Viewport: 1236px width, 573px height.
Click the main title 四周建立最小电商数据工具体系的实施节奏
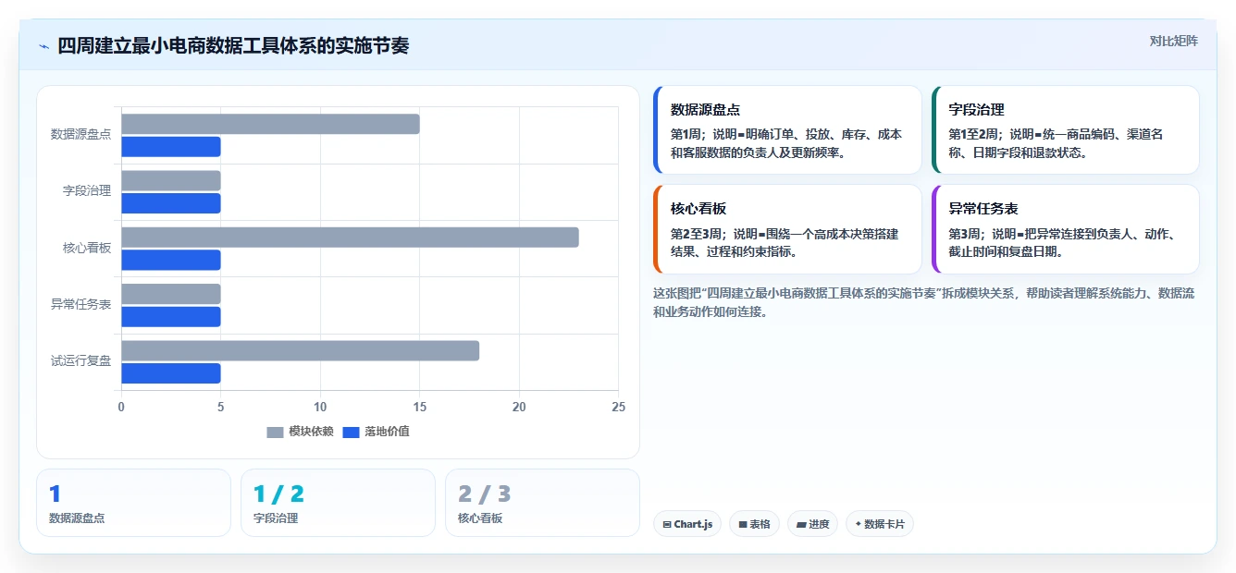233,46
